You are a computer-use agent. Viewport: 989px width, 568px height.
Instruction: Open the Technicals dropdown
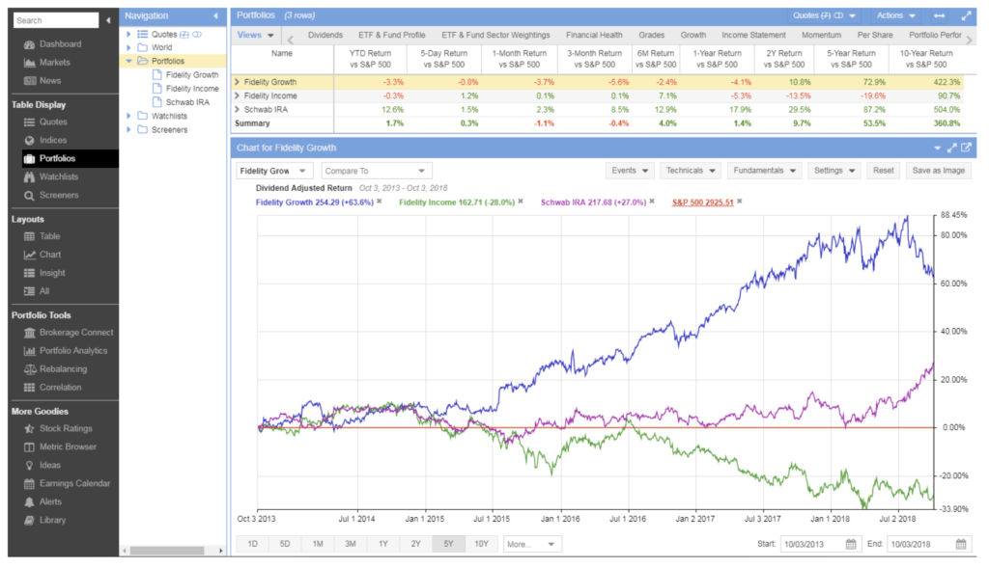(691, 171)
